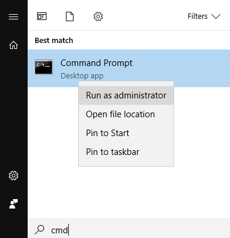The width and height of the screenshot is (230, 238).
Task: Open Settings gear in left sidebar
Action: pyautogui.click(x=14, y=176)
